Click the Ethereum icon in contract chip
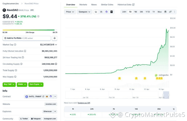The image size is (187, 121). tap(27, 97)
